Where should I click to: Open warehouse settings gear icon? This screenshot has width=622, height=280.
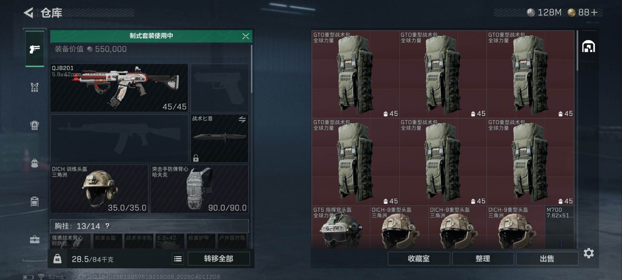[589, 253]
